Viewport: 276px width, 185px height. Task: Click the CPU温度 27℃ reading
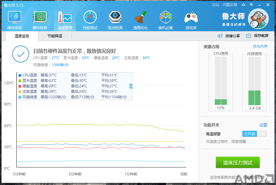pyautogui.click(x=46, y=58)
